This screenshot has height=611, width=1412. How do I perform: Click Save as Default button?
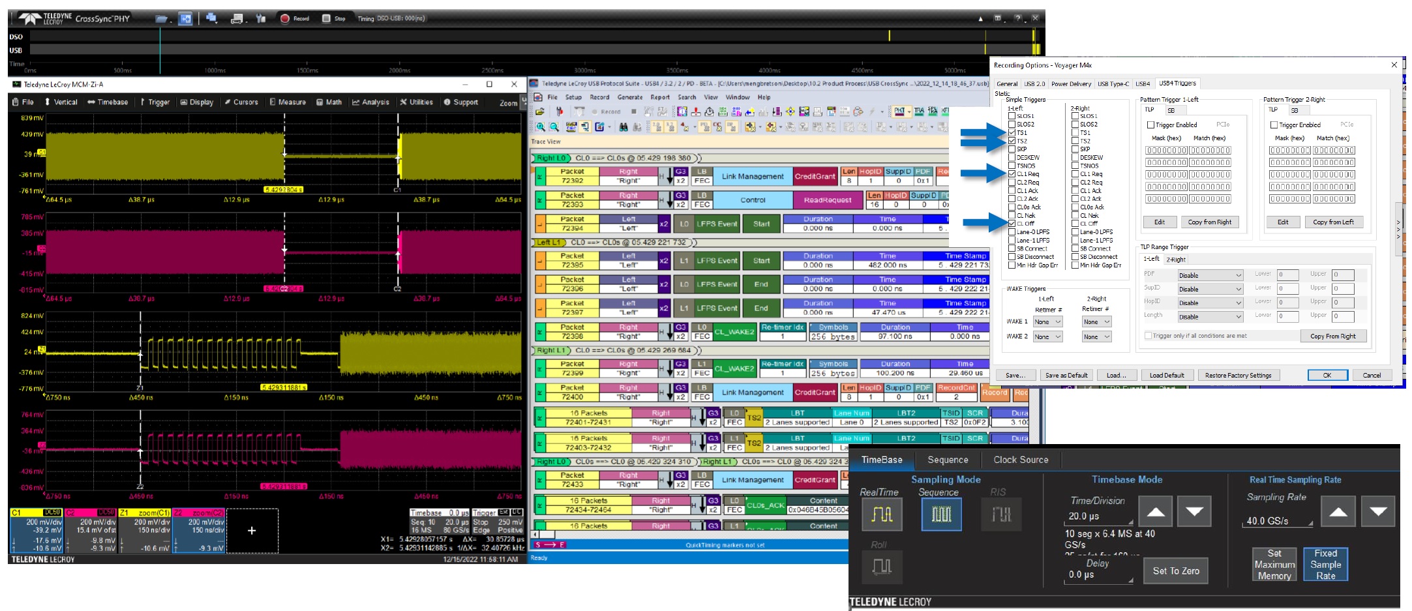[x=1066, y=375]
